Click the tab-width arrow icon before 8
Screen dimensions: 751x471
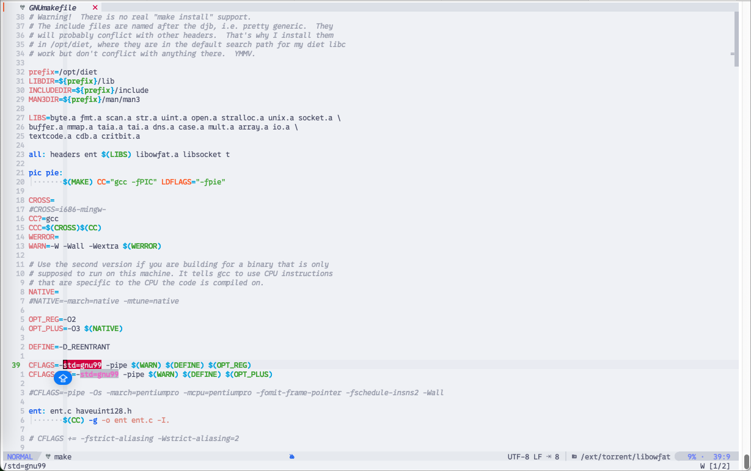point(549,457)
